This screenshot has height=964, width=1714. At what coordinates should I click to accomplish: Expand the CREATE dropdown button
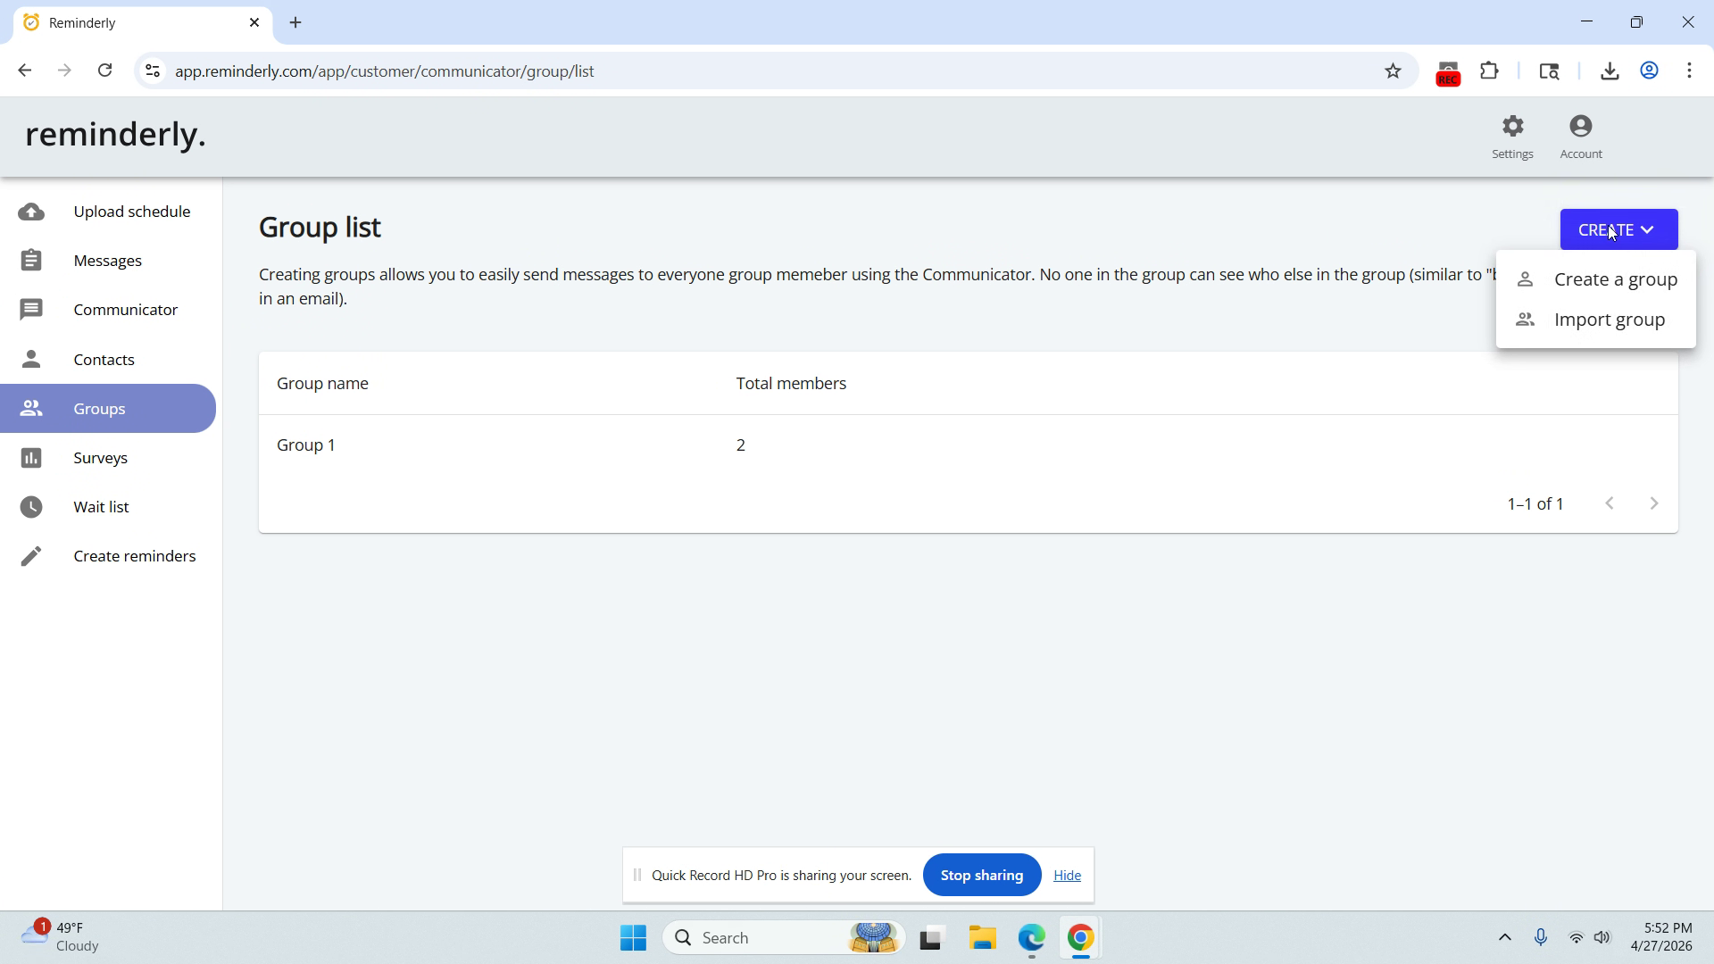1618,230
